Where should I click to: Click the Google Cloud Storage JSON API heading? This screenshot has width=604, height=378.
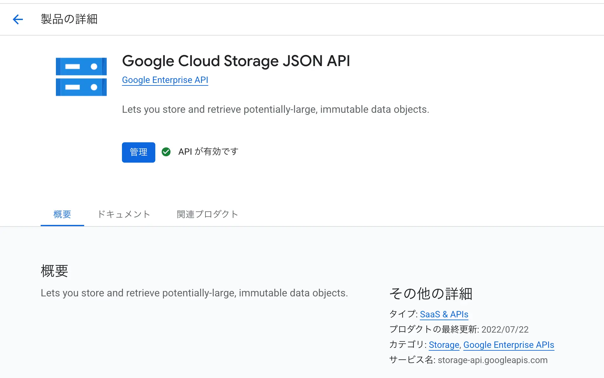[x=236, y=61]
